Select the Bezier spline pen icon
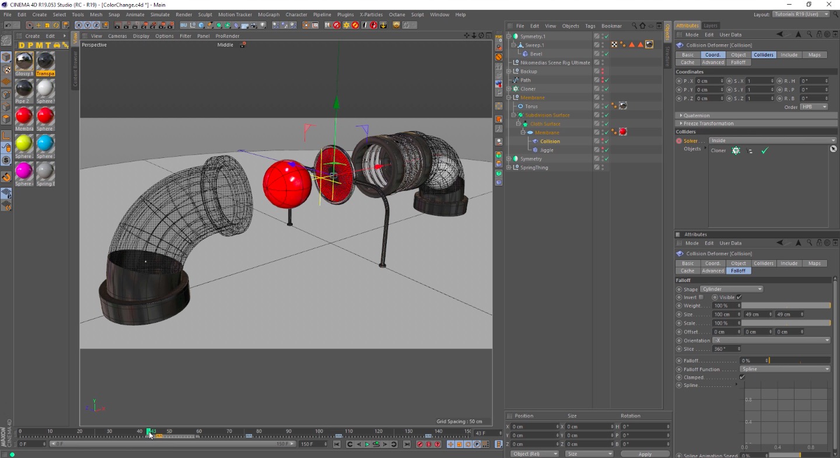This screenshot has width=840, height=458. click(x=210, y=26)
